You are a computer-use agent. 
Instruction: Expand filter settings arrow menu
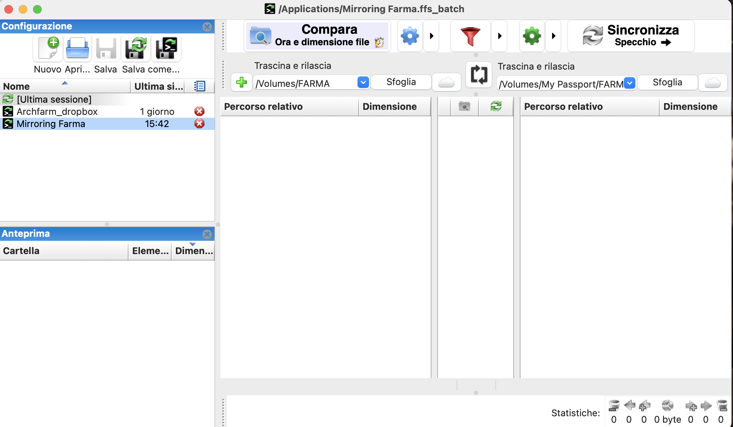click(x=500, y=36)
